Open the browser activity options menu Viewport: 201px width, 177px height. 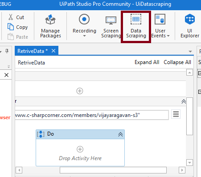click(176, 114)
